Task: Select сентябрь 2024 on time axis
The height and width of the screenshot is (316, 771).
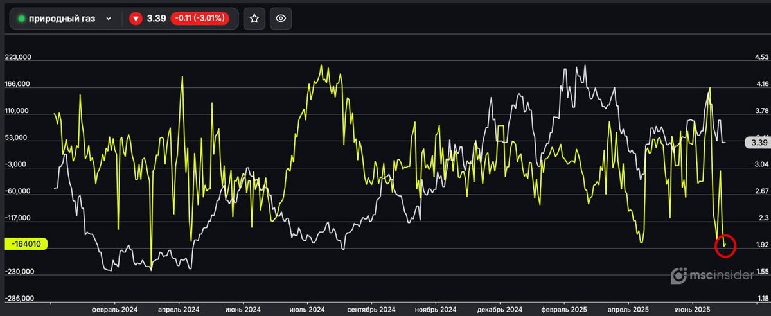Action: pos(372,309)
